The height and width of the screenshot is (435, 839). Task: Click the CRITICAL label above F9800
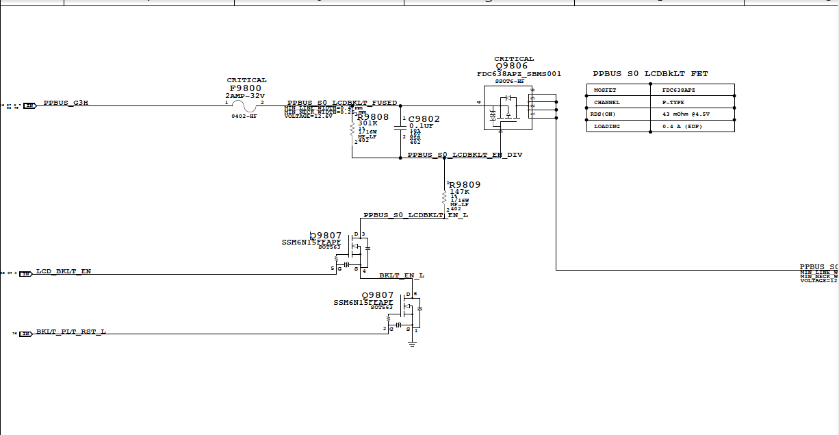[246, 80]
